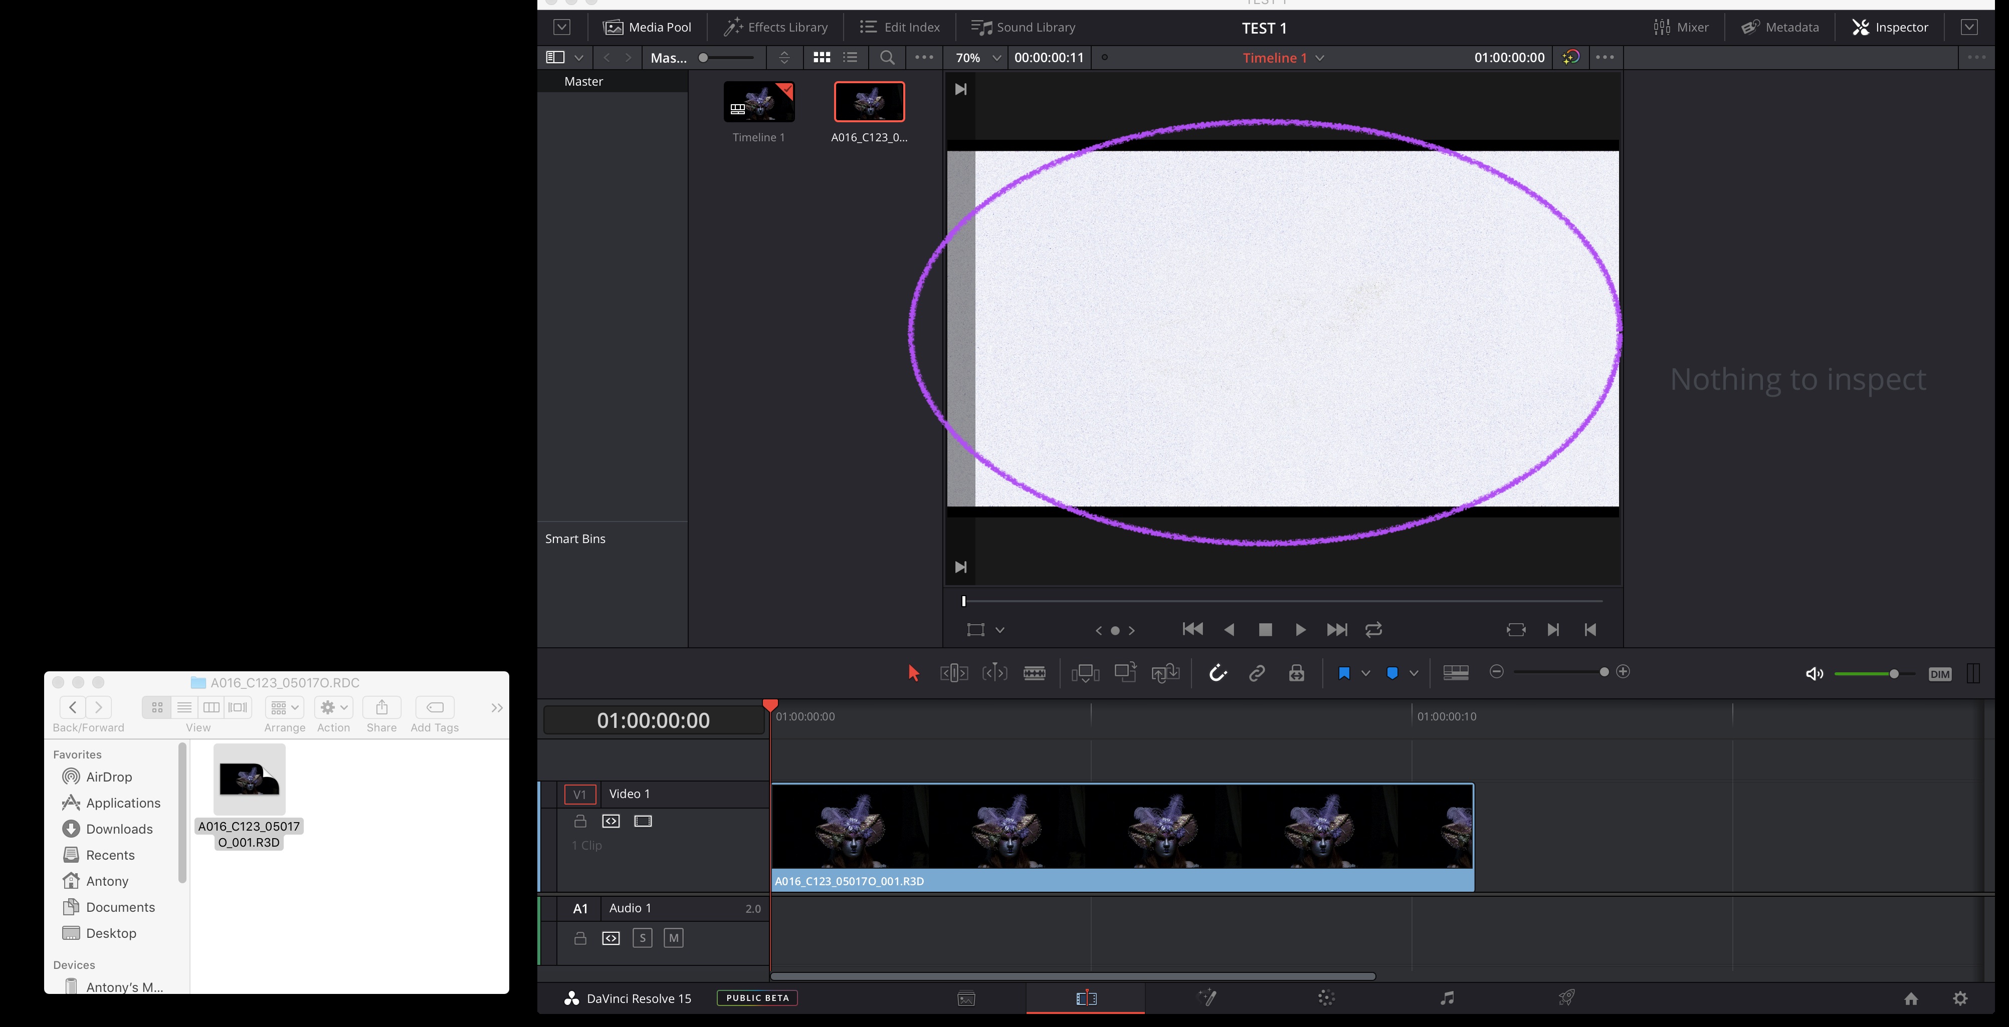Mute audio with the speaker icon
The height and width of the screenshot is (1027, 2009).
click(1814, 674)
